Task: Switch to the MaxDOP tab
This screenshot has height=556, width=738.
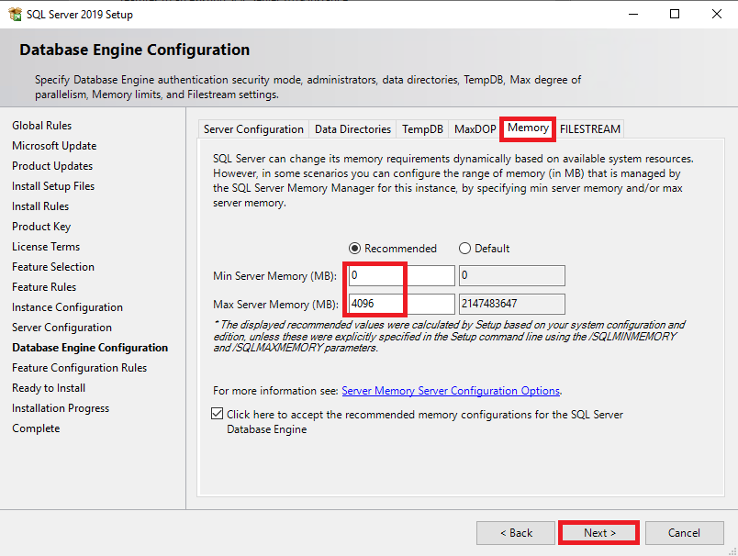Action: (475, 128)
